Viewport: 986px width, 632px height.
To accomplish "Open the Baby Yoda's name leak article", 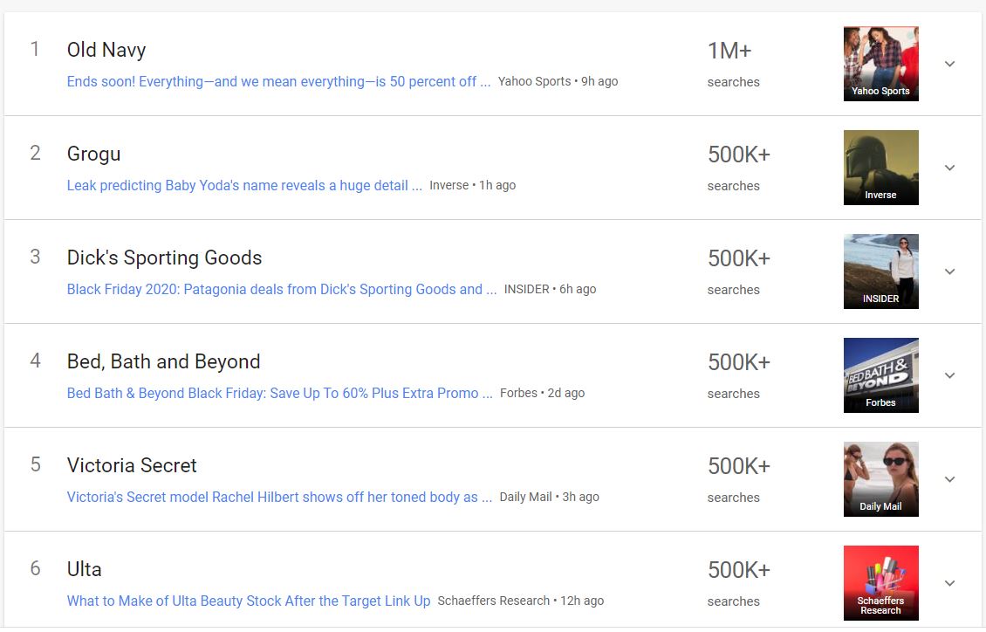I will coord(244,186).
